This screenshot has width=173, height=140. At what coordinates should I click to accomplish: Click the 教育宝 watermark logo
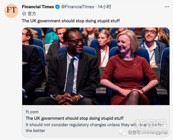[x=151, y=124]
